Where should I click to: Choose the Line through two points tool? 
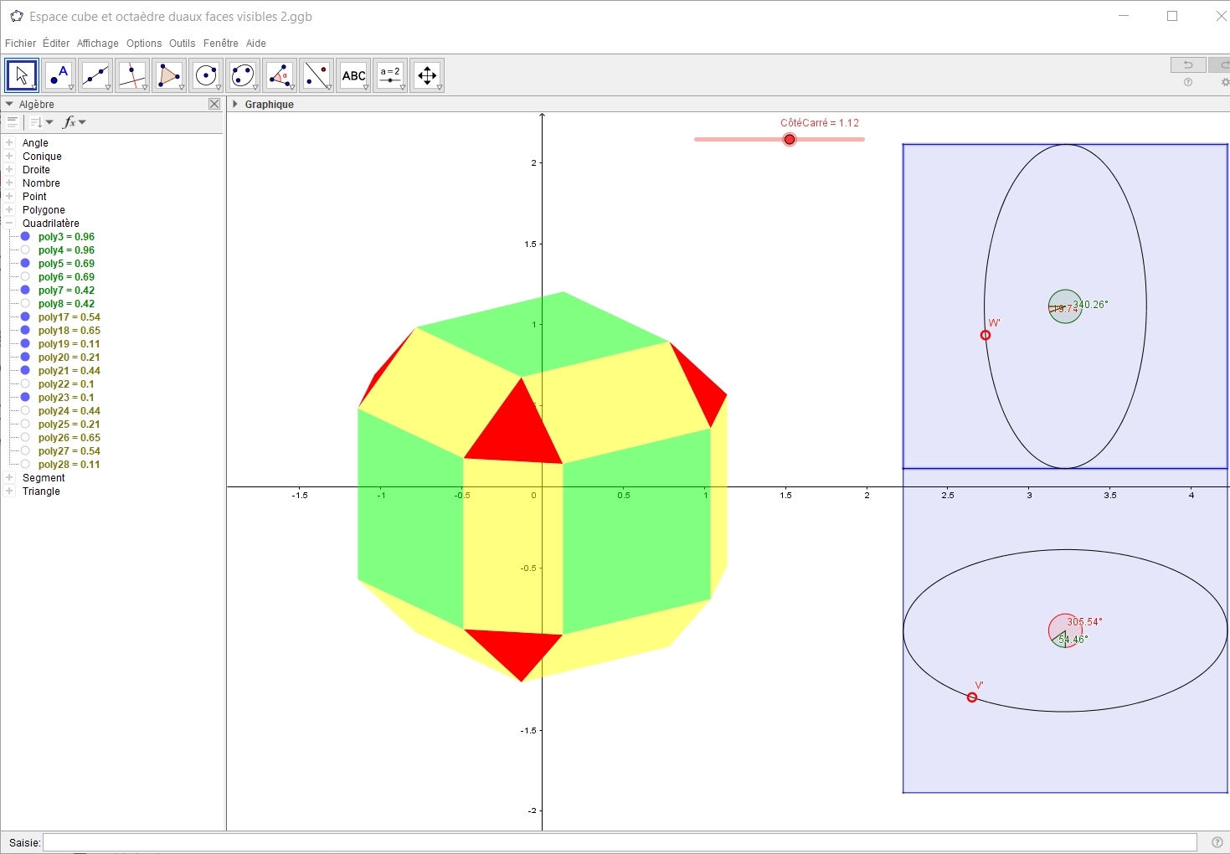pos(95,75)
